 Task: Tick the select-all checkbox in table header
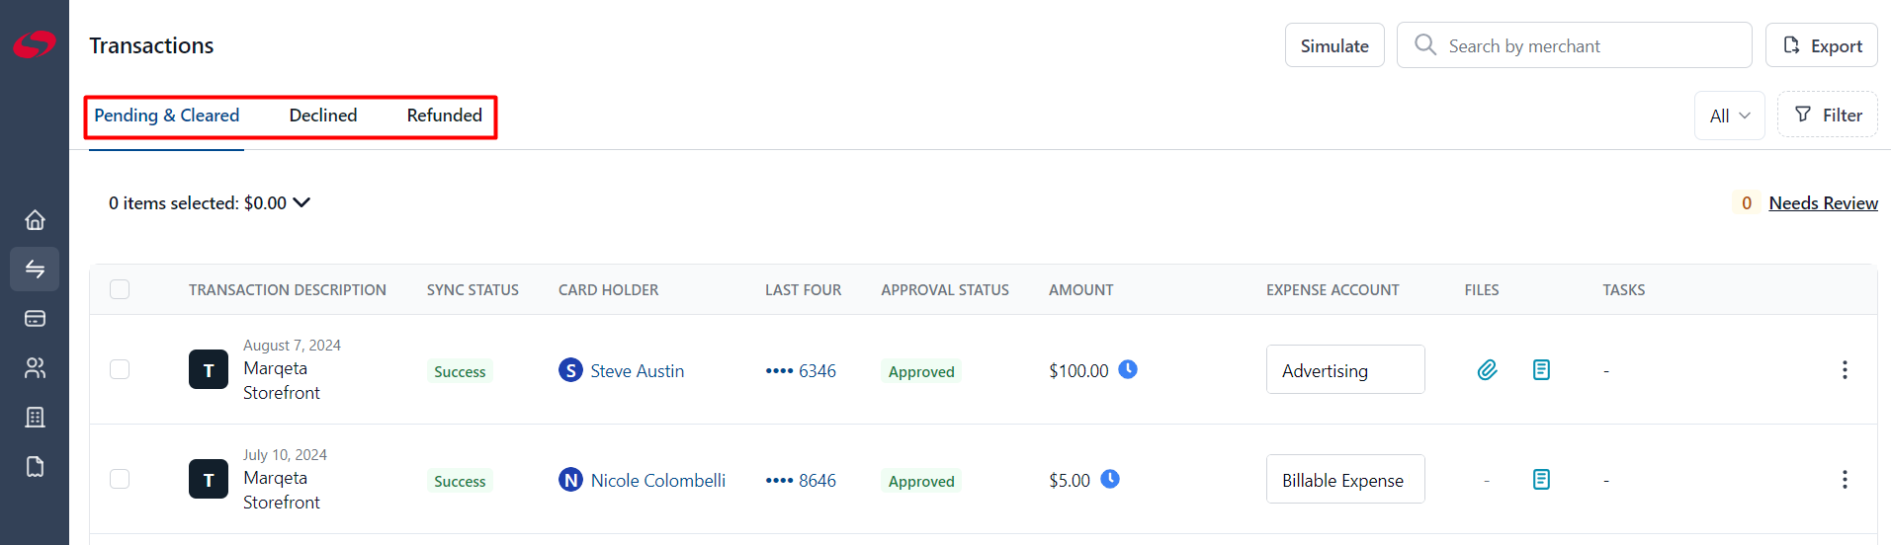click(x=120, y=289)
